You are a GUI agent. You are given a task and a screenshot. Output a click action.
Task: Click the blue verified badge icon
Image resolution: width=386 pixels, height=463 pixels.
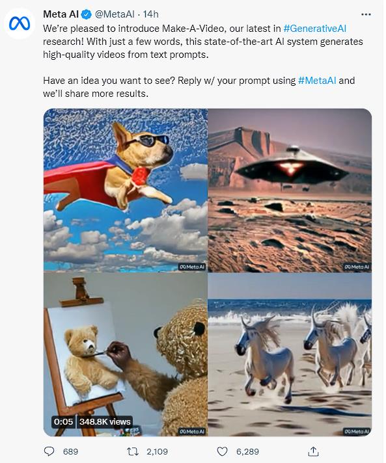87,14
